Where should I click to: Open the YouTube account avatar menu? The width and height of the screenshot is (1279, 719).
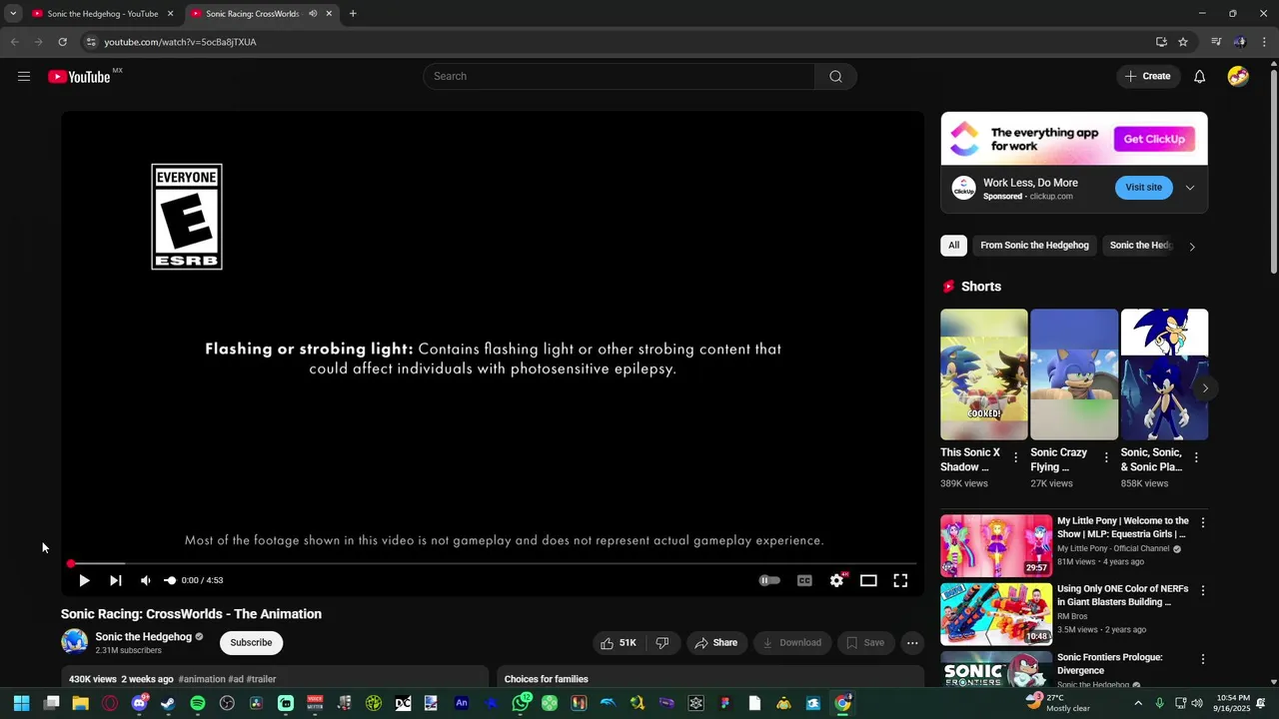tap(1238, 77)
